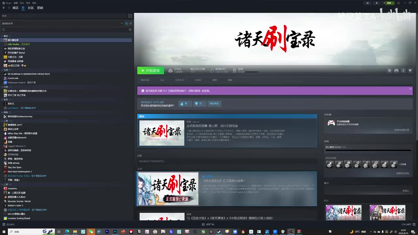The height and width of the screenshot is (235, 418).
Task: Select Baldur's Gate 3 entry
Action: (67, 206)
